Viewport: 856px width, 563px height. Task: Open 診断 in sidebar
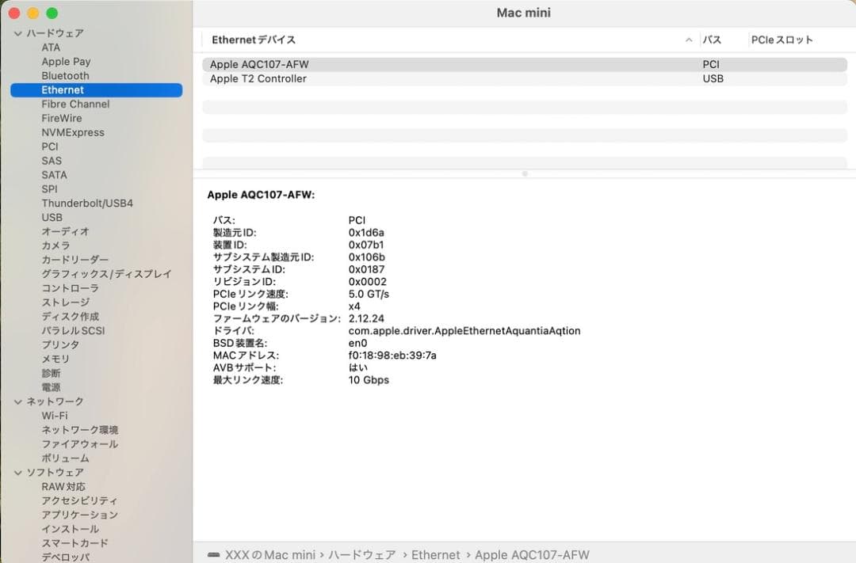(x=51, y=374)
